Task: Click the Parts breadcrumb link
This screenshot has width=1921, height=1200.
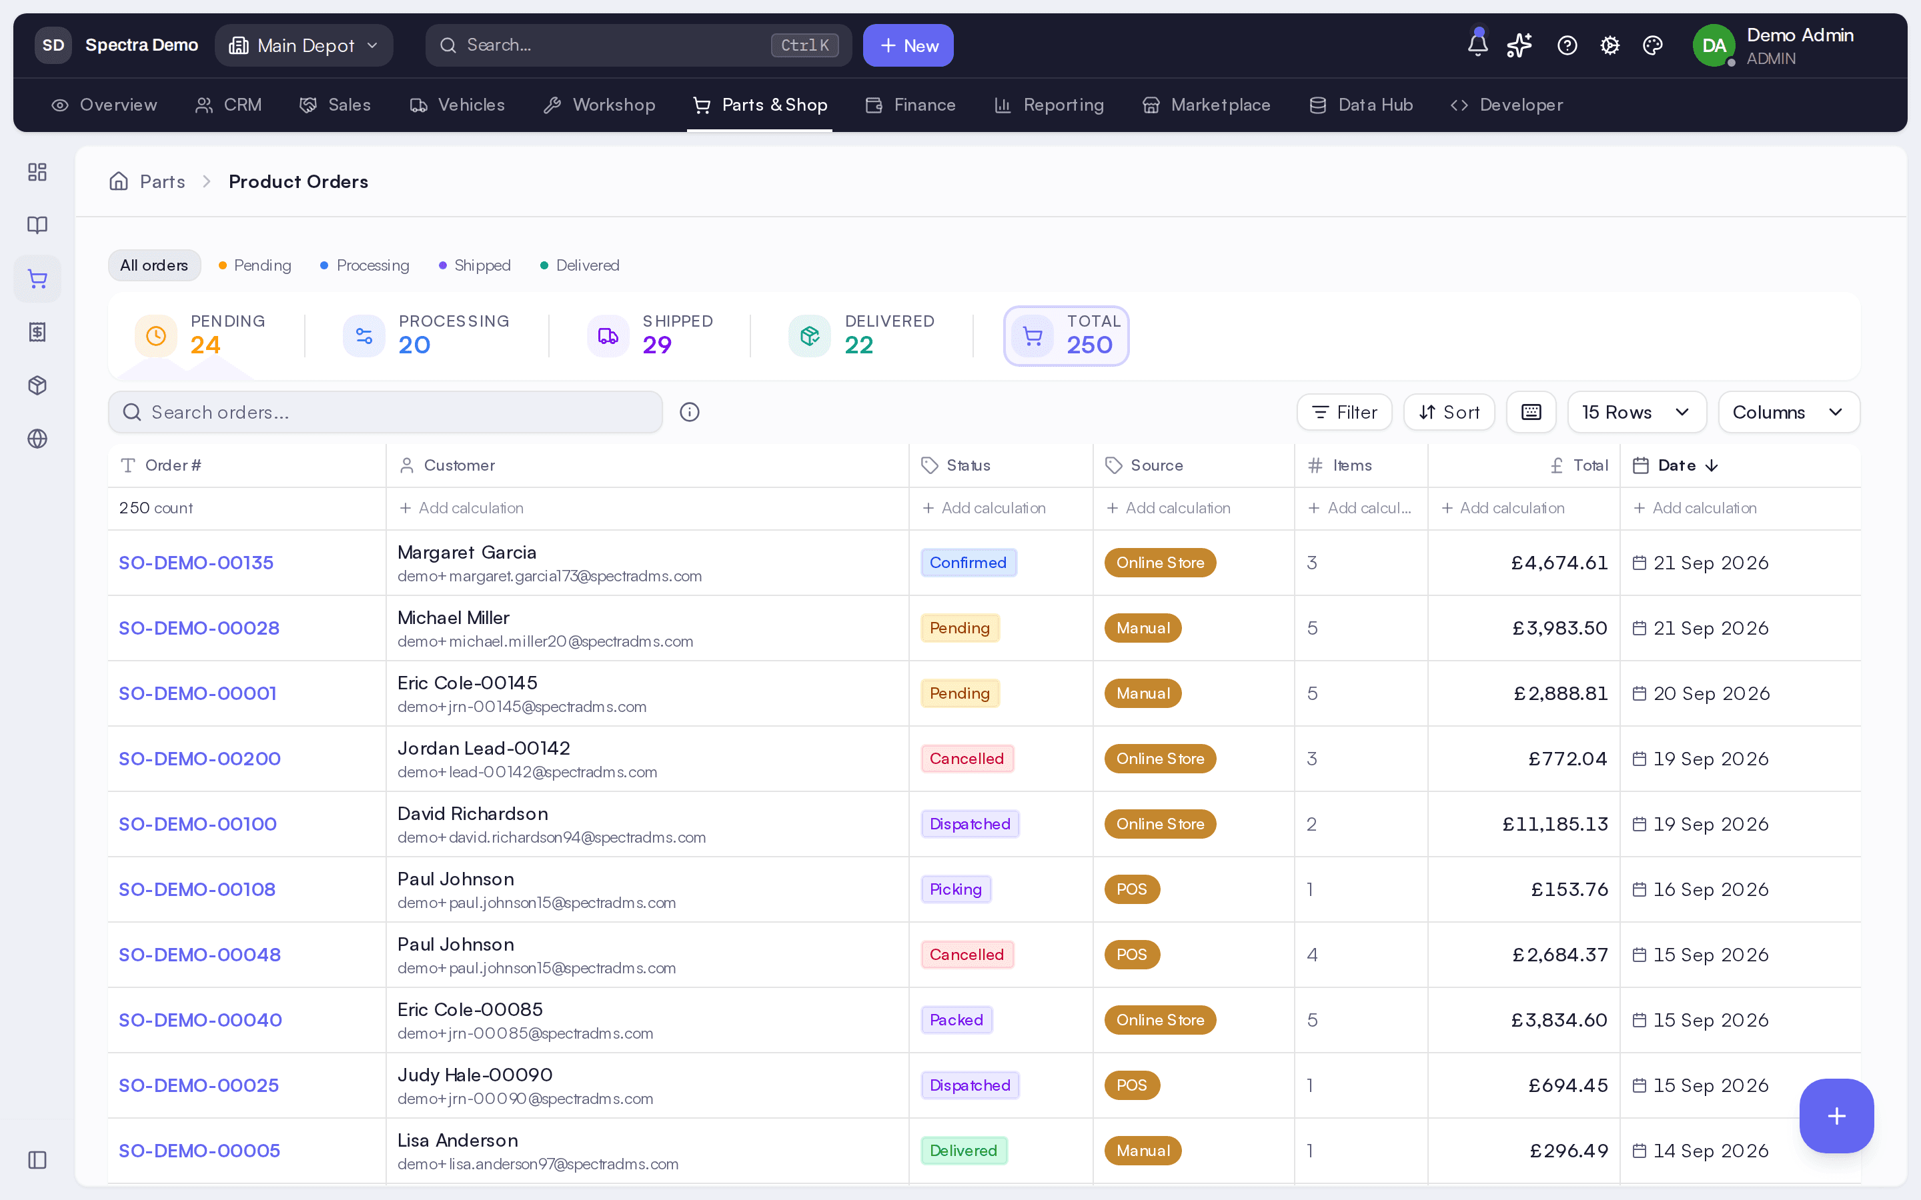Action: [x=163, y=181]
